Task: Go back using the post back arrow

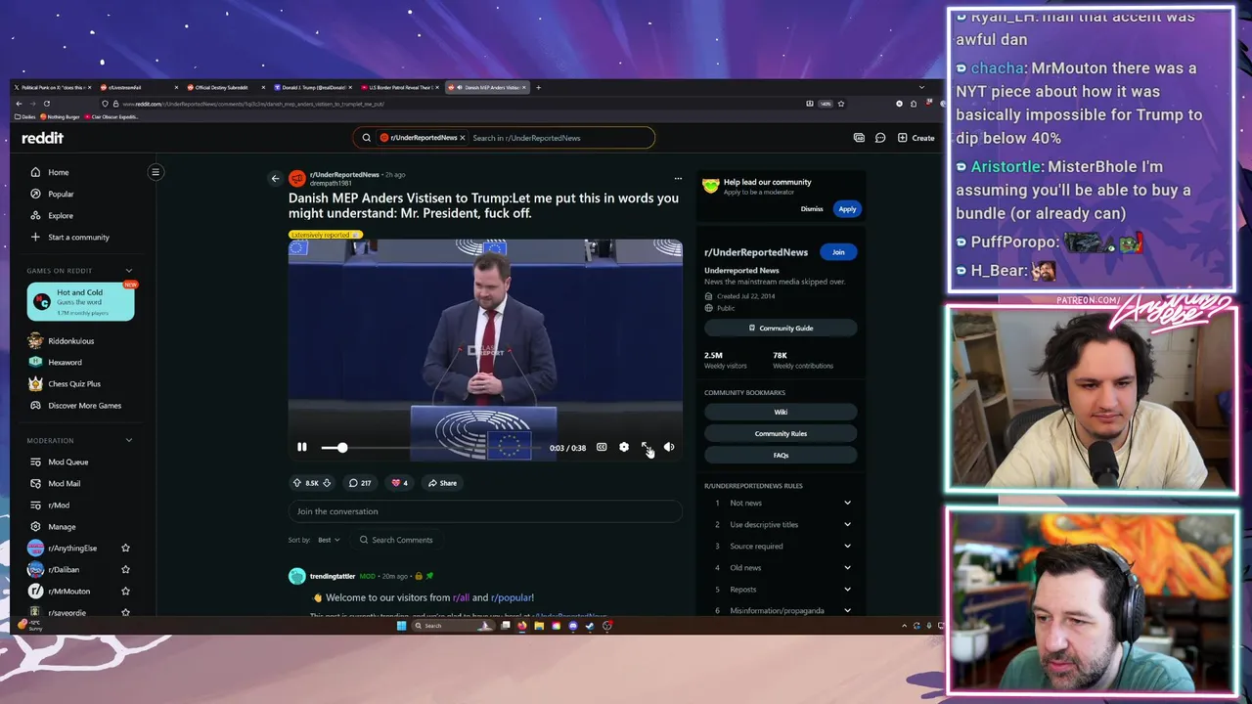Action: 275,178
